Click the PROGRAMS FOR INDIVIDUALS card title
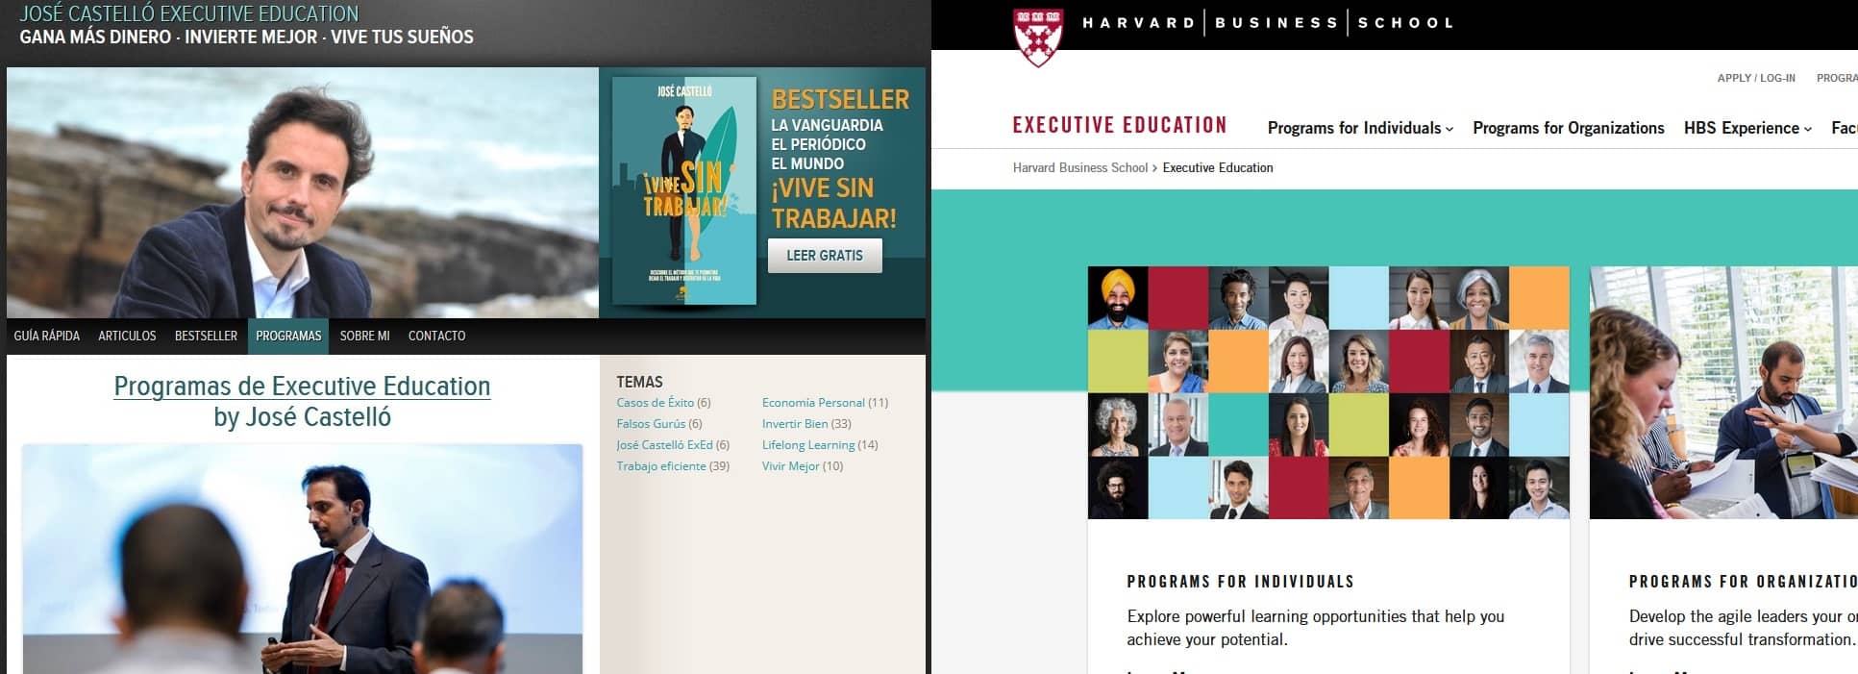 [x=1241, y=582]
